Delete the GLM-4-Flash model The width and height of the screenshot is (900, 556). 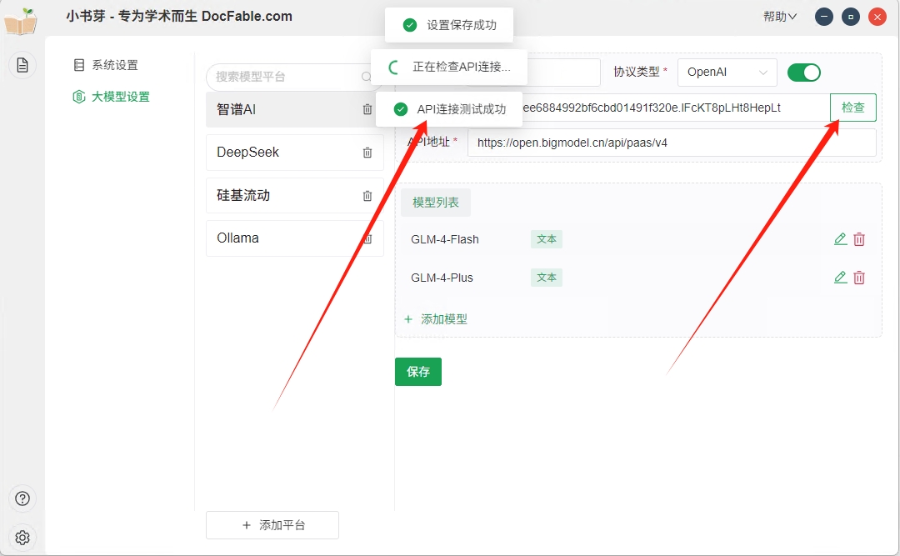[859, 239]
